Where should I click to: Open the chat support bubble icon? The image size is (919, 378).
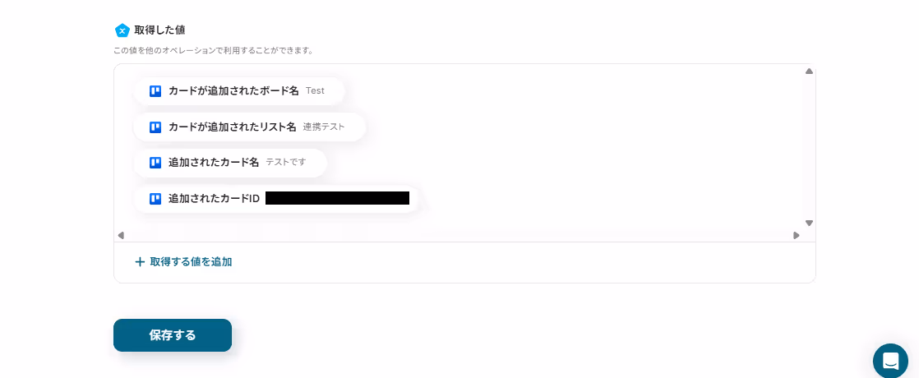click(x=890, y=361)
